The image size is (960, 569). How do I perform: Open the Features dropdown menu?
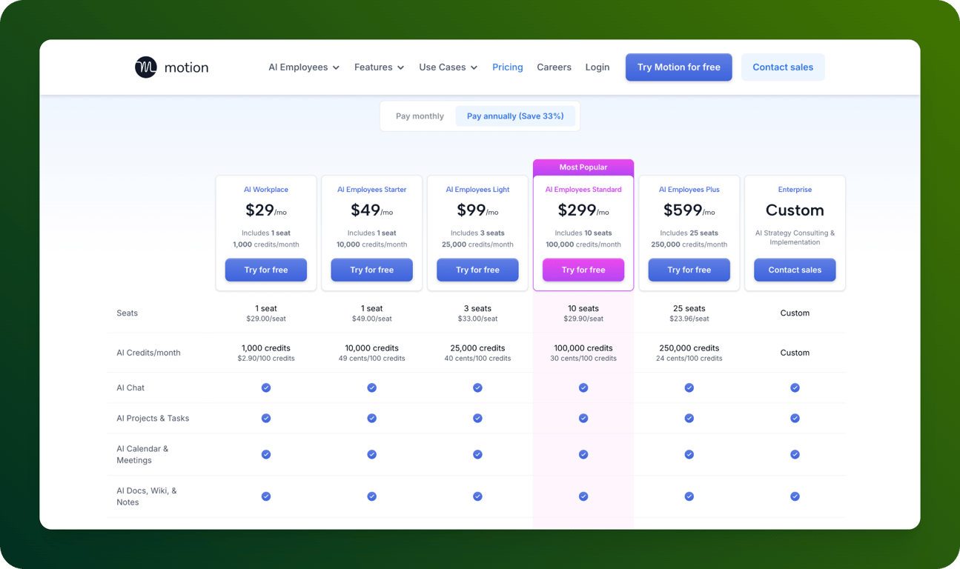pyautogui.click(x=379, y=67)
